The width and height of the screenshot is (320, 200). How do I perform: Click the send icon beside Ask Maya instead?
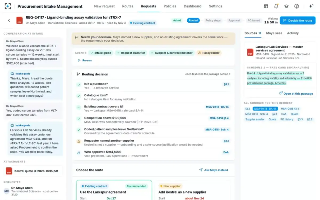coord(201,170)
